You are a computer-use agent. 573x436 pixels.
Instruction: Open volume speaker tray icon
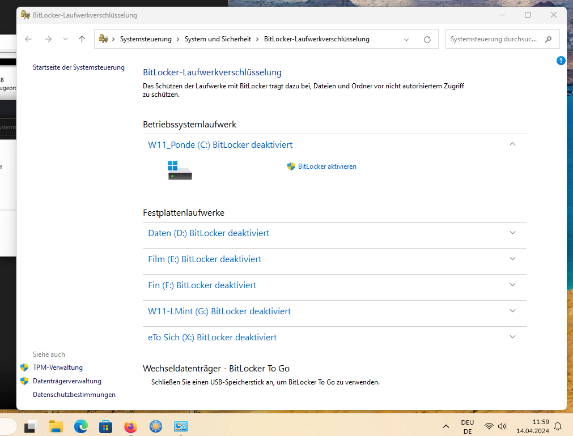click(502, 426)
